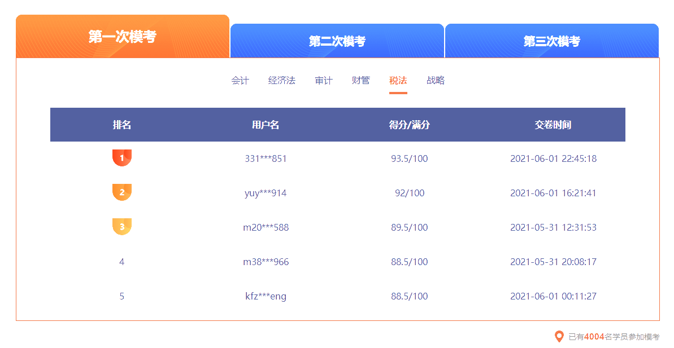Open the 审计 subject rankings
This screenshot has width=674, height=348.
click(x=323, y=81)
